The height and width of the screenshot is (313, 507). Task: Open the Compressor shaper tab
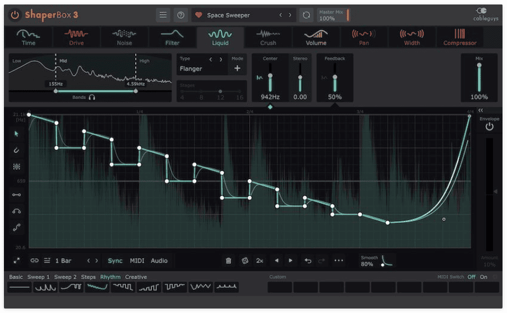coord(460,38)
